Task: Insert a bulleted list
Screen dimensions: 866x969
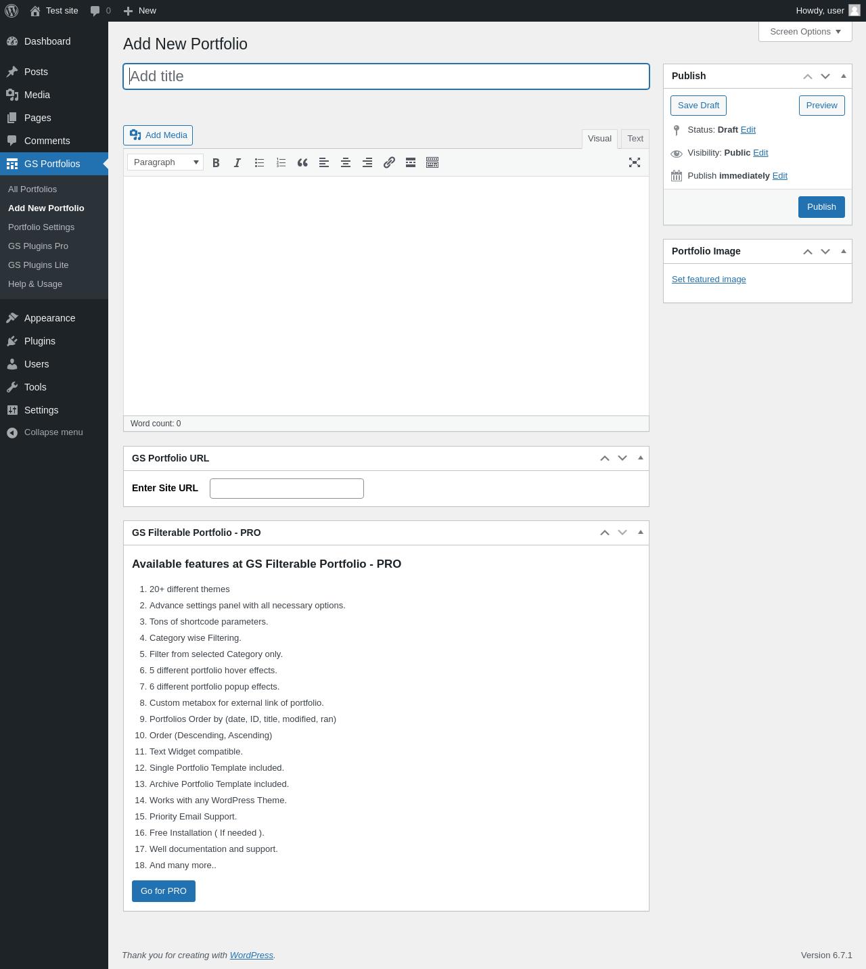Action: click(259, 162)
